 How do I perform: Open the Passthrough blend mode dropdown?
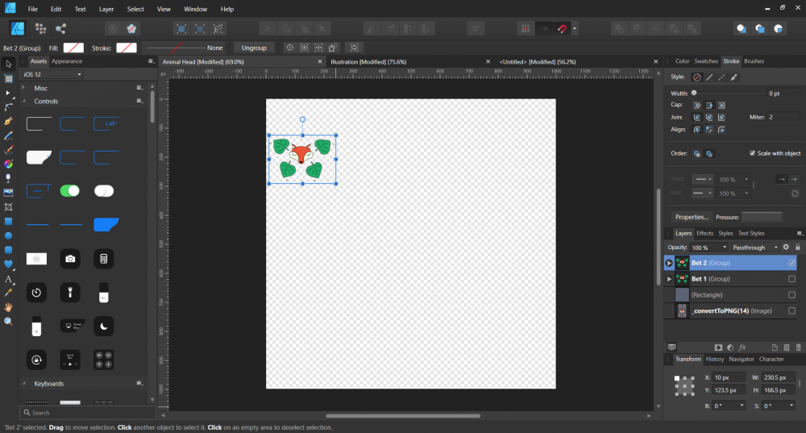coord(754,248)
